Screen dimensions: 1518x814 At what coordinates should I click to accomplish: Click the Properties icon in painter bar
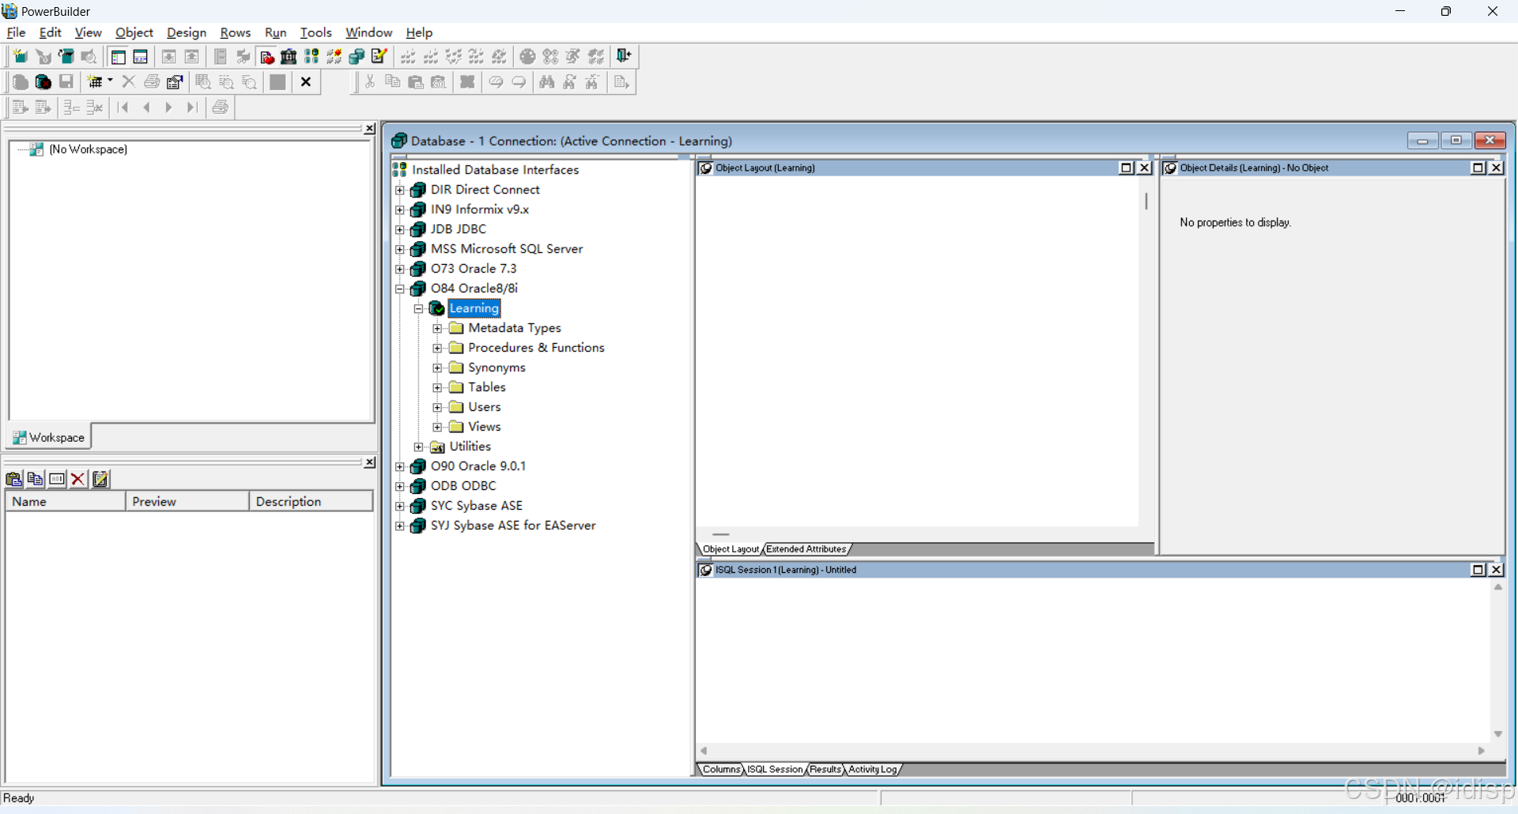pyautogui.click(x=175, y=81)
